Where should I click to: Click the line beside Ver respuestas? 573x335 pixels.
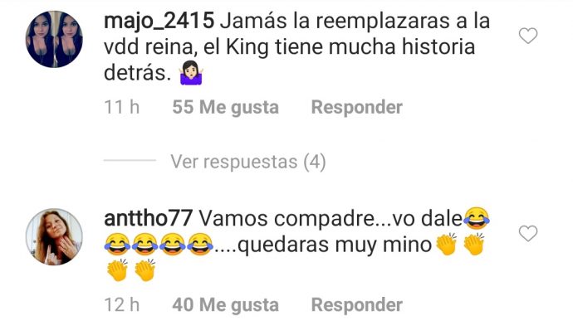coord(130,160)
